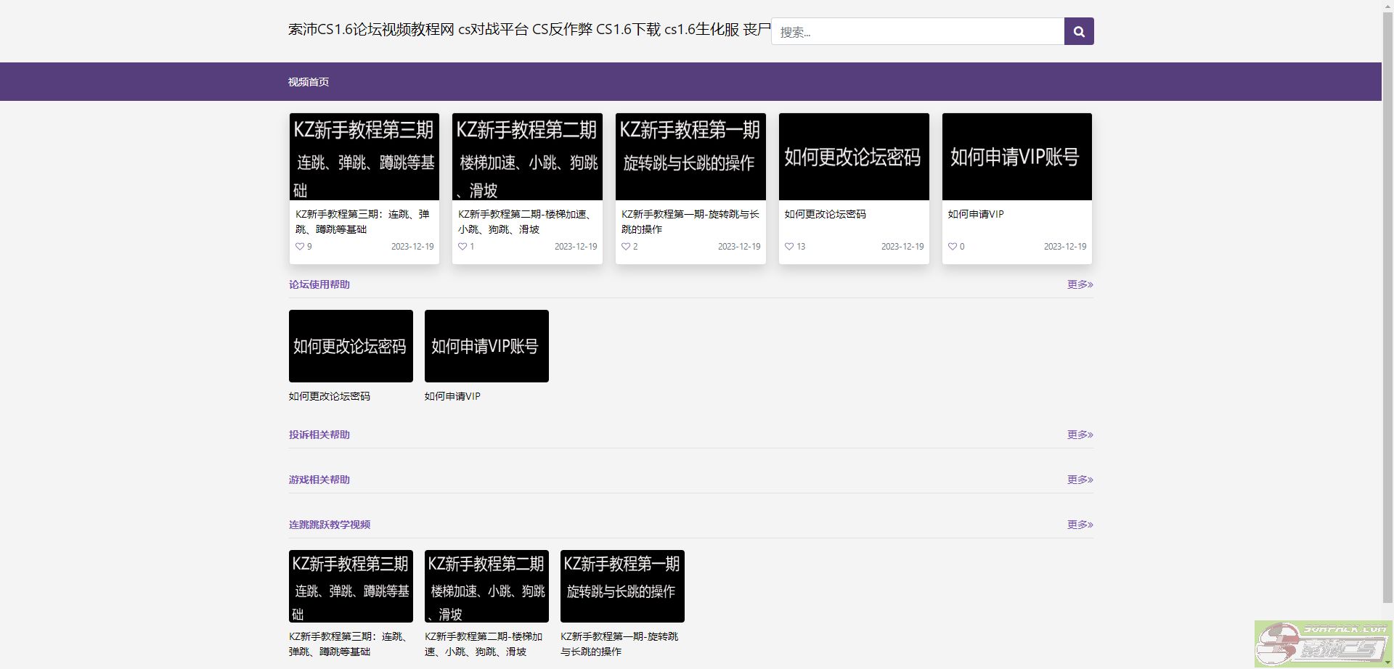Click heart icon on KZ新手教程第一期 card
This screenshot has height=669, width=1394.
(626, 247)
